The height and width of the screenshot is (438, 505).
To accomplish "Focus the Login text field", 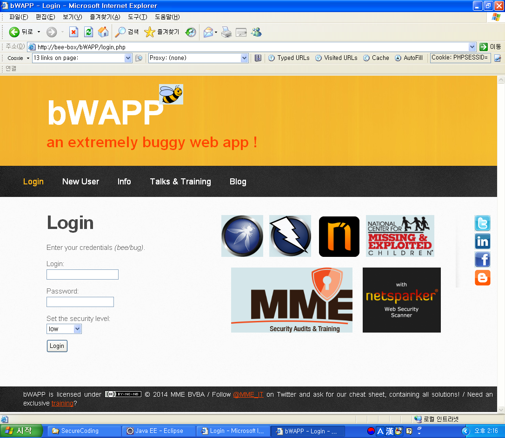I will tap(82, 275).
